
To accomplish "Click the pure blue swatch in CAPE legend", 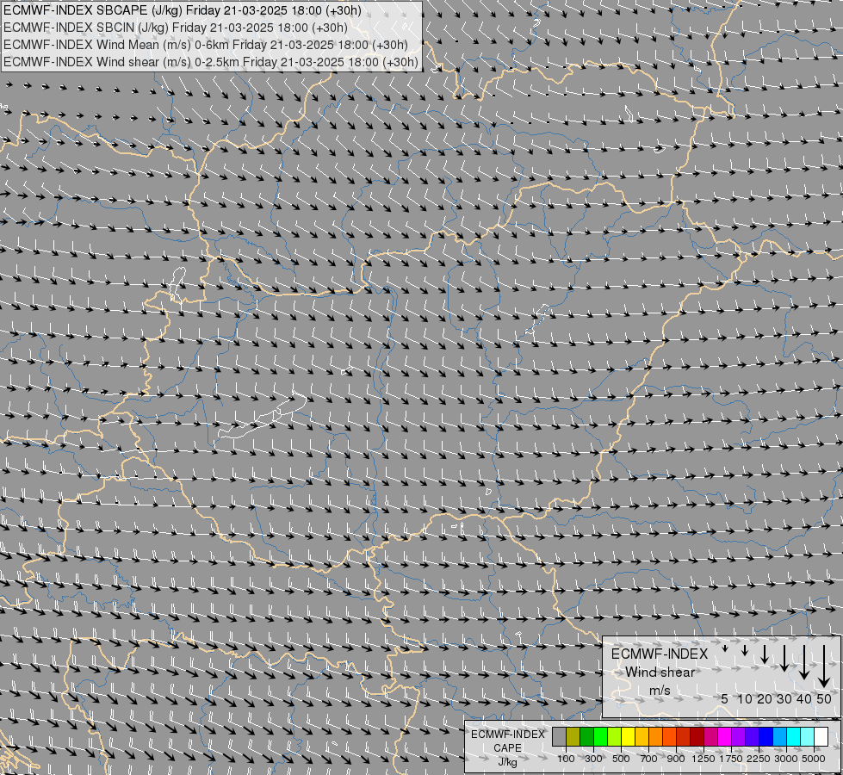I will pyautogui.click(x=766, y=737).
